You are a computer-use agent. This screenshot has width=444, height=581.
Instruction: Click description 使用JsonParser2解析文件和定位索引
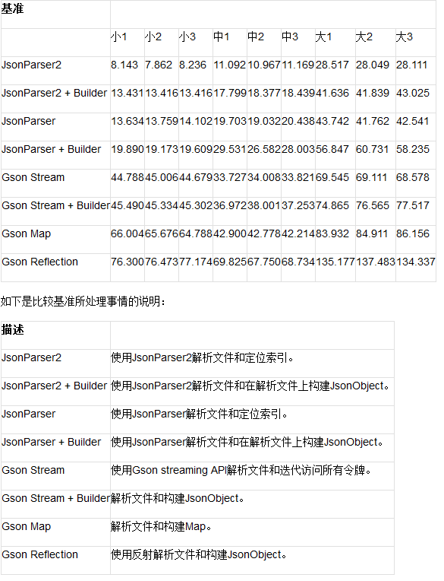pyautogui.click(x=202, y=357)
